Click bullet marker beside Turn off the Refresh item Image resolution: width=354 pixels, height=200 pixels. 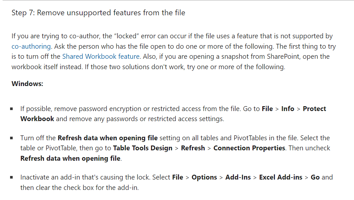click(x=11, y=138)
